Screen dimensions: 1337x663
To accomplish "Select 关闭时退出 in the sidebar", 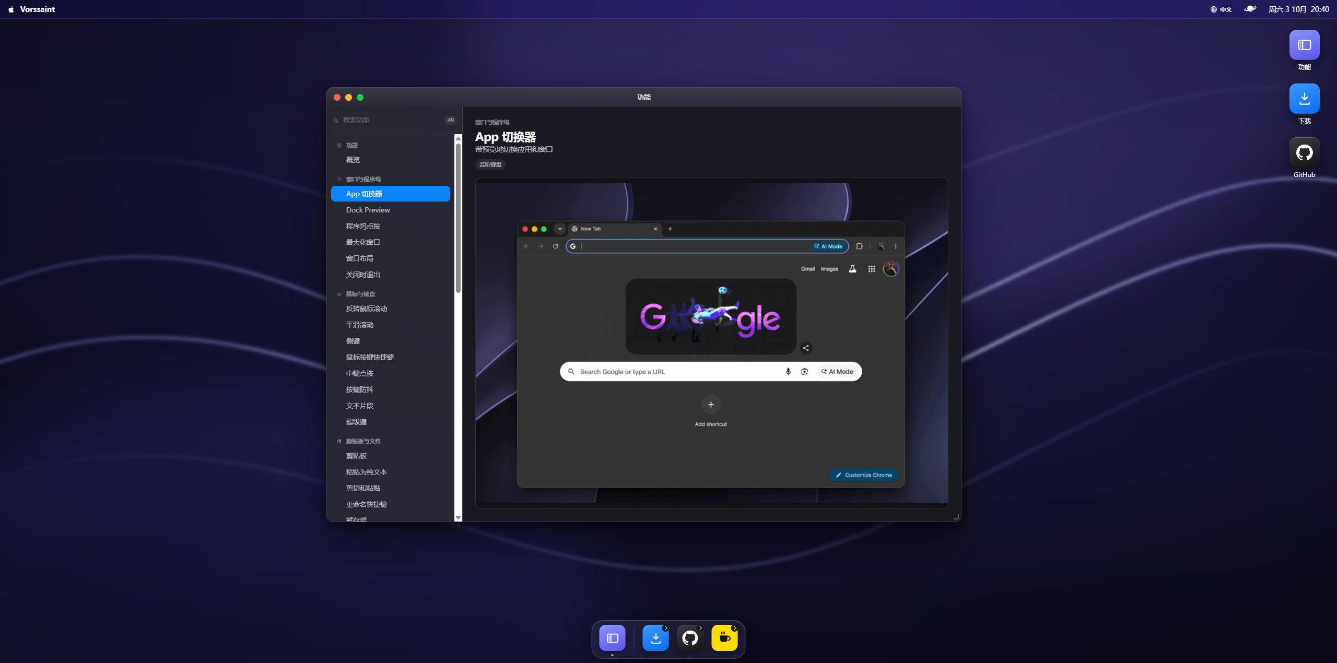I will coord(391,275).
